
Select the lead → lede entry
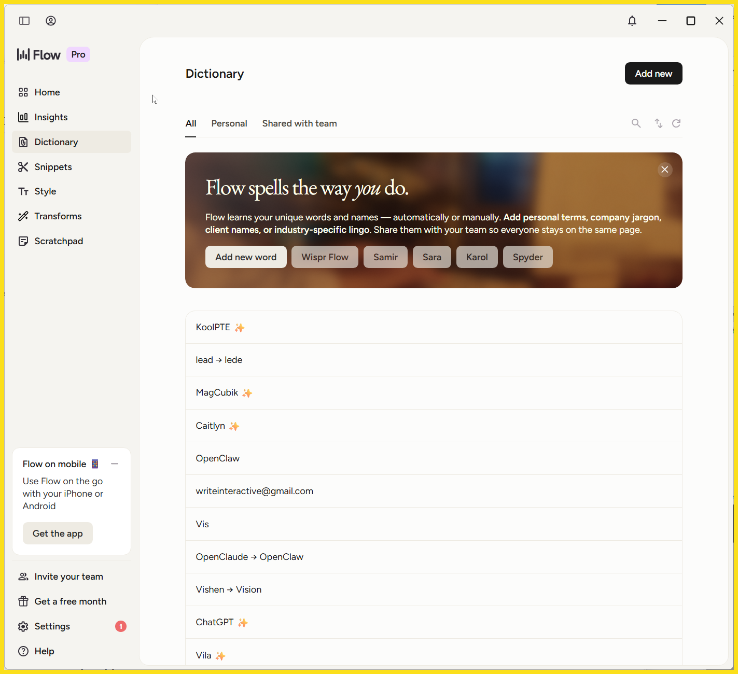[x=434, y=360]
